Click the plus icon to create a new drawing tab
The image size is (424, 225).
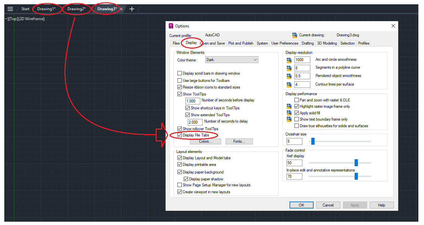(x=132, y=9)
